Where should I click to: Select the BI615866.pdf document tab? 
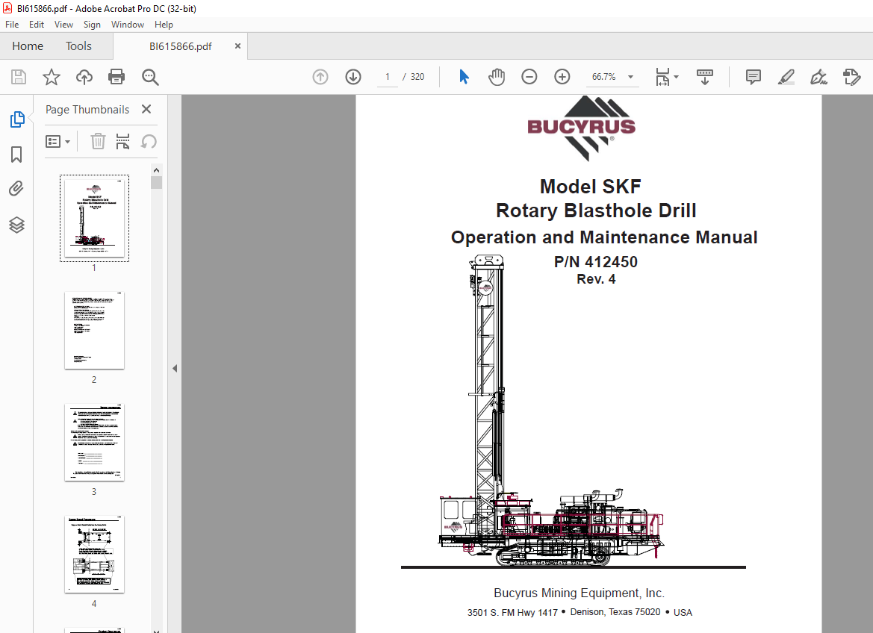pos(181,46)
